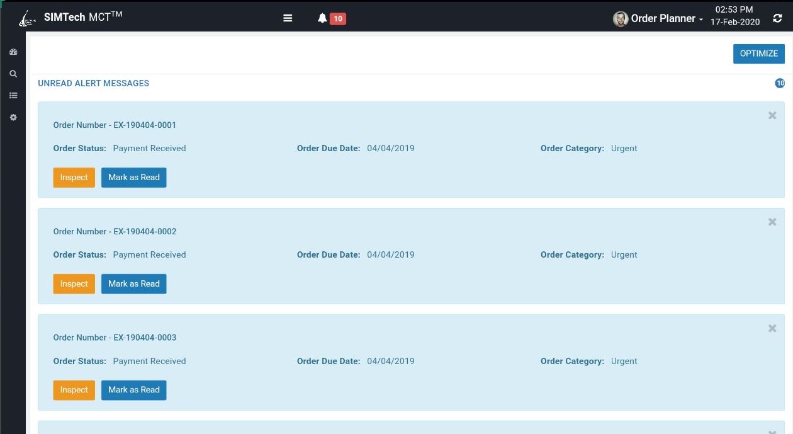Select the text Order Number - EX-190404-0003
Viewport: 793px width, 434px height.
point(115,338)
